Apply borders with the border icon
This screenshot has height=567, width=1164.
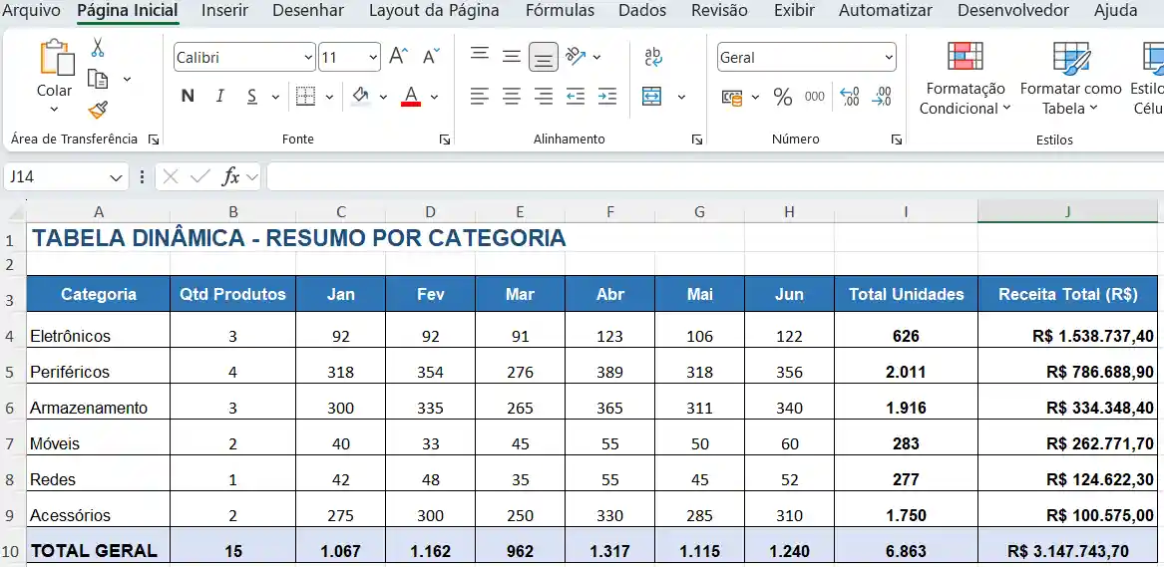click(305, 97)
